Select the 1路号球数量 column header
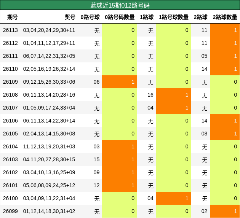The image size is (240, 218). click(174, 17)
